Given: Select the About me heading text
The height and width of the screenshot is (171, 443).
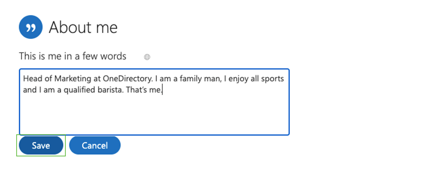Looking at the screenshot, I should 83,27.
